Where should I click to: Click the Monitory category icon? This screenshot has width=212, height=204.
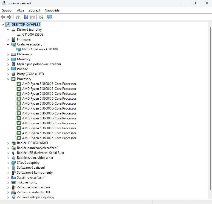pos(13,59)
